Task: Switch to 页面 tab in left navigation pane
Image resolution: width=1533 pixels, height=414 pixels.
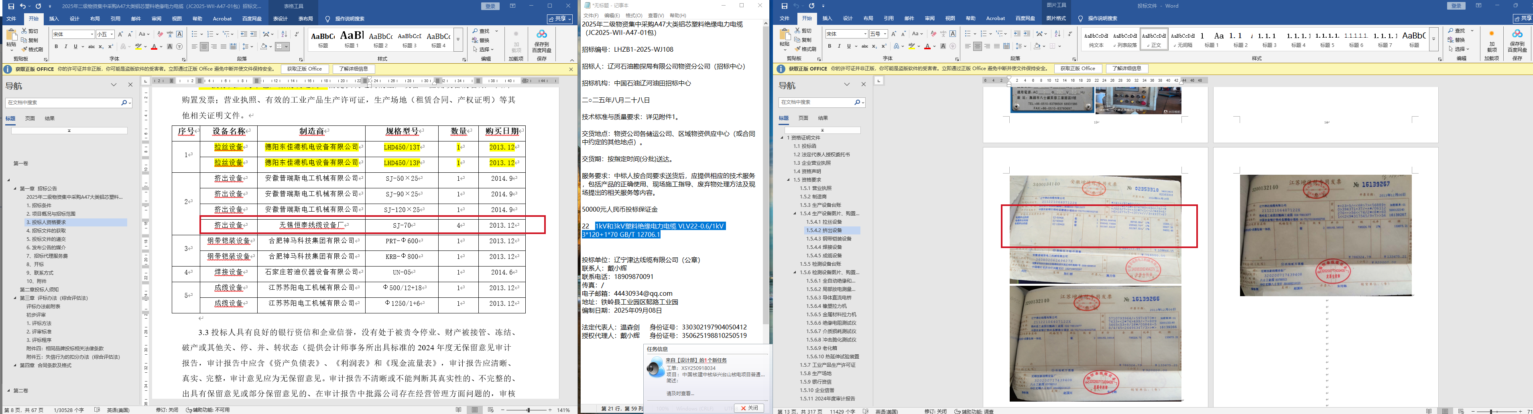Action: click(30, 118)
